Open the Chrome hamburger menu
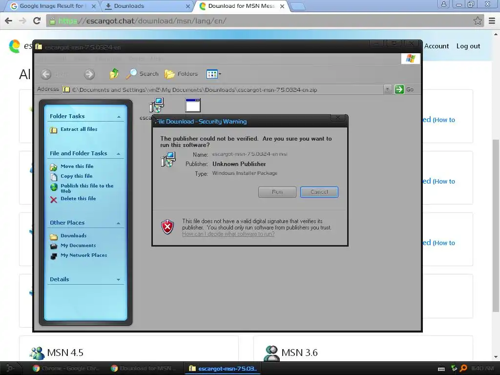The width and height of the screenshot is (500, 375). tap(492, 21)
